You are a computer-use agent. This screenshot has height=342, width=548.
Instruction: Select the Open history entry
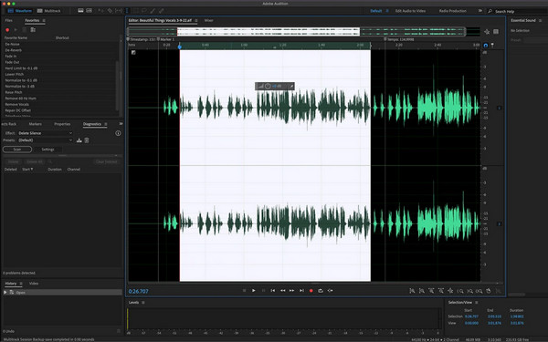click(62, 292)
